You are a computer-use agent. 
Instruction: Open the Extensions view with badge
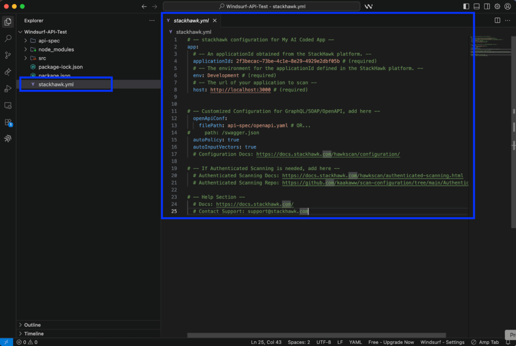click(x=8, y=122)
